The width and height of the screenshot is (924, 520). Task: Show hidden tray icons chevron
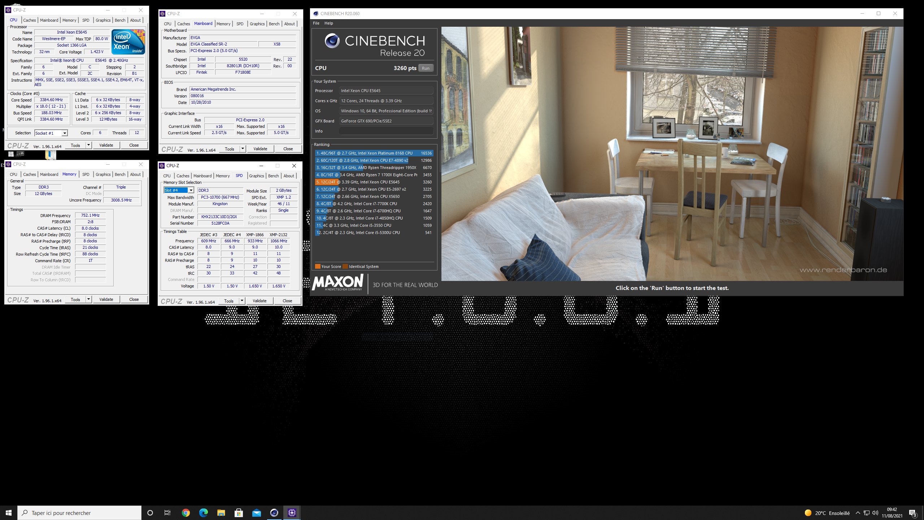[858, 513]
